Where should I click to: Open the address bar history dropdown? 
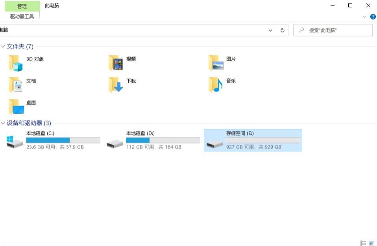270,30
